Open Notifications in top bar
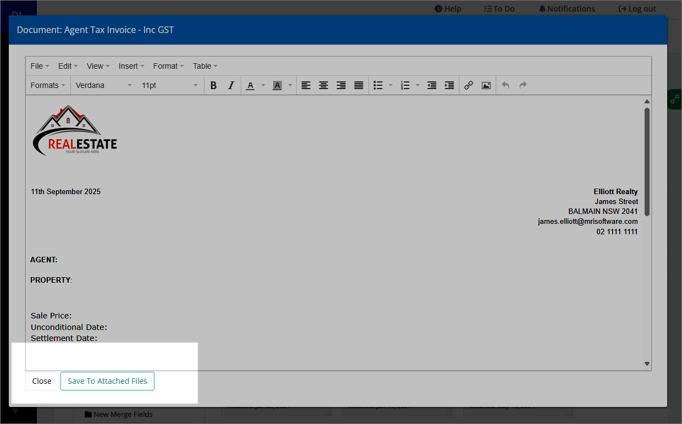This screenshot has width=682, height=424. [567, 9]
